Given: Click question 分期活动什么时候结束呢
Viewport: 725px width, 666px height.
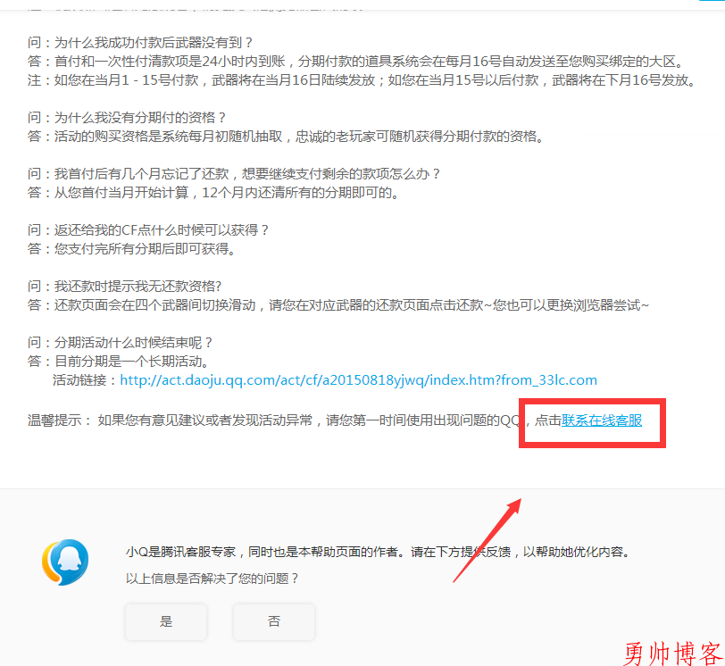Looking at the screenshot, I should click(121, 343).
